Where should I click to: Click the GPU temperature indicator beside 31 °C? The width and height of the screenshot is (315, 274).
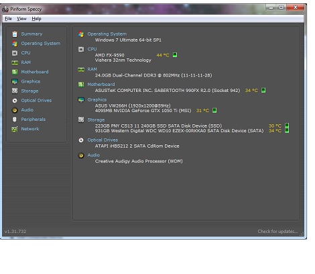214,110
